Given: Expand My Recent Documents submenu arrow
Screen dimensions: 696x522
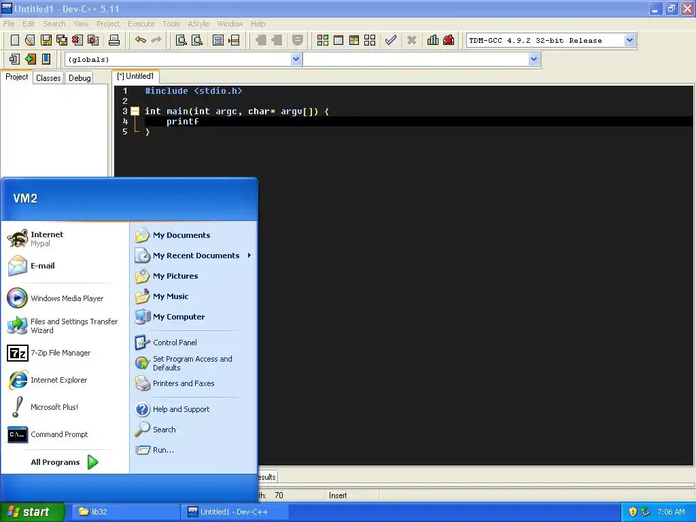Looking at the screenshot, I should click(x=249, y=256).
